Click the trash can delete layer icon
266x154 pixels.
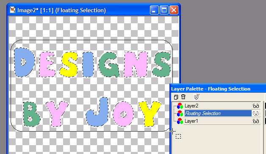(183, 97)
